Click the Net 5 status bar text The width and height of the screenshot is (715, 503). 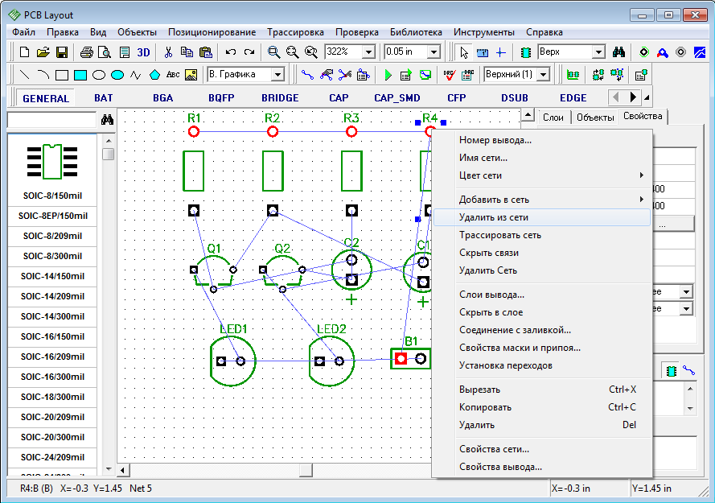(141, 489)
